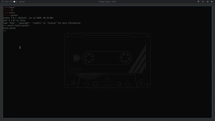Switch to workspace 2 in the top bar
Viewport: 215px width, 121px height.
tap(7, 2)
